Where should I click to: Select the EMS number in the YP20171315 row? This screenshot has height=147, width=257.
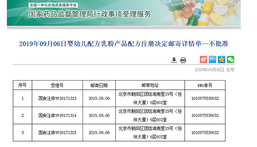[205, 133]
